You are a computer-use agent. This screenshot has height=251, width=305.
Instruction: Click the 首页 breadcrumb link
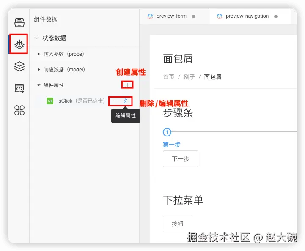(169, 77)
